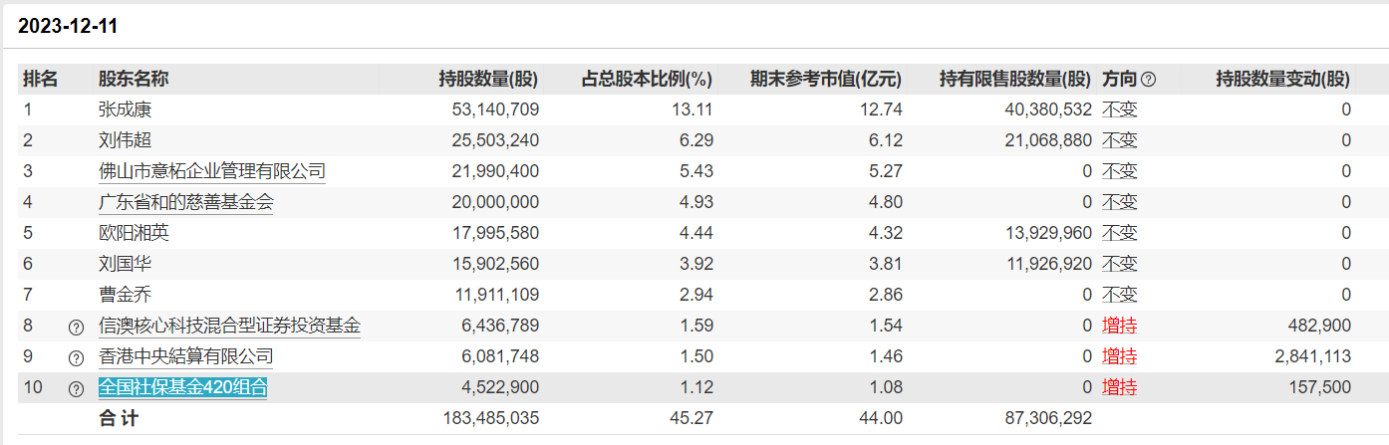This screenshot has width=1389, height=445.
Task: Click the 持股数量(股) column header
Action: [x=488, y=79]
